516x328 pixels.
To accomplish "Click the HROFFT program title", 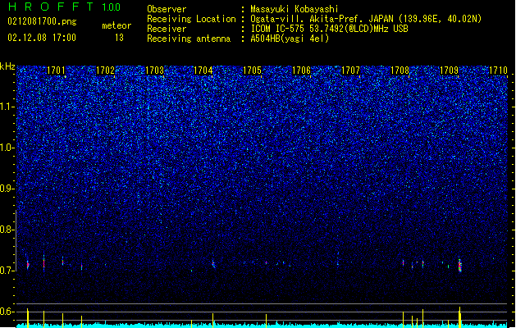I will (x=51, y=7).
